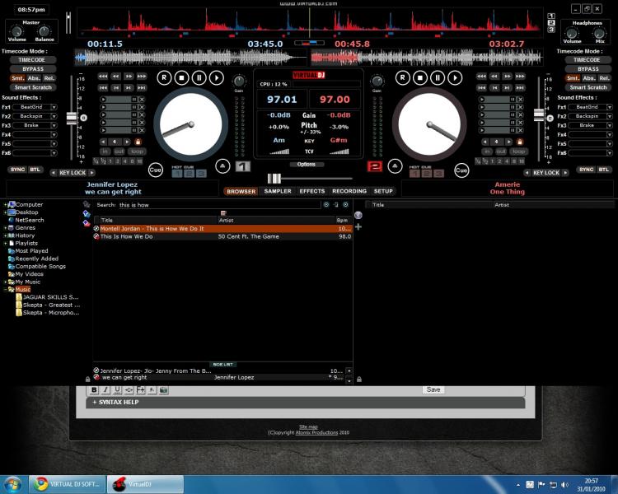Click left deck Play button

(217, 77)
